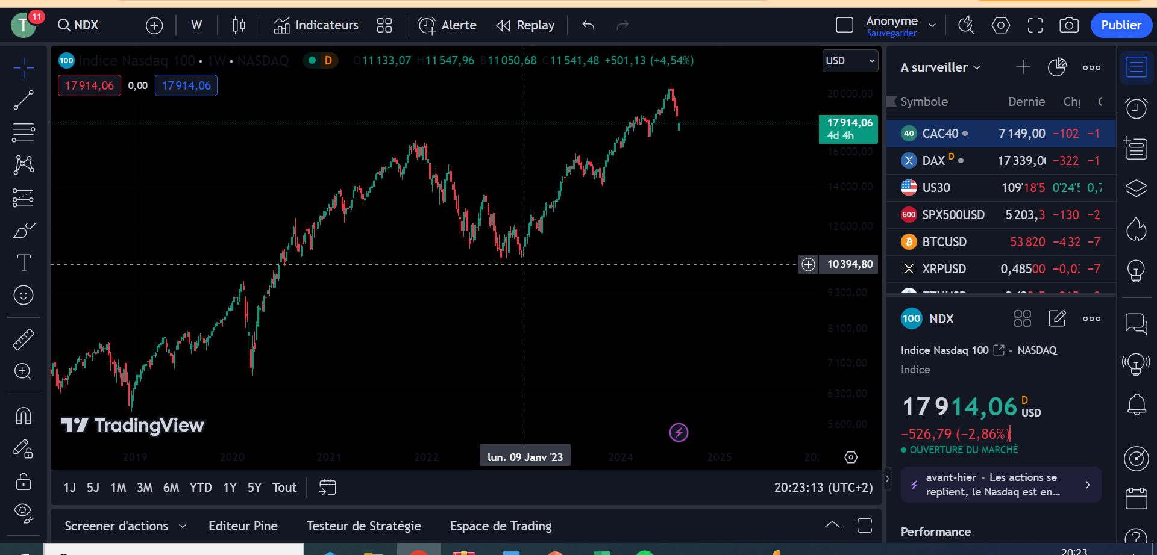Screen dimensions: 1157x555
Task: Select the brush drawing tool
Action: coord(24,230)
